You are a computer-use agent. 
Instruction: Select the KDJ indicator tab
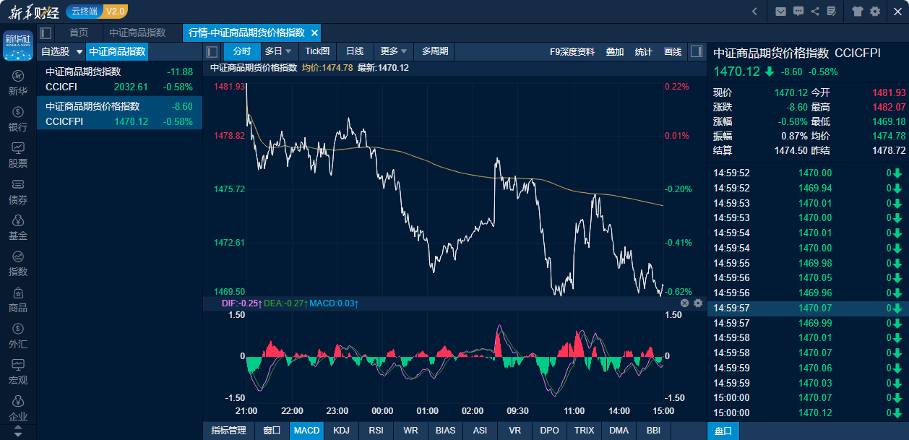341,431
